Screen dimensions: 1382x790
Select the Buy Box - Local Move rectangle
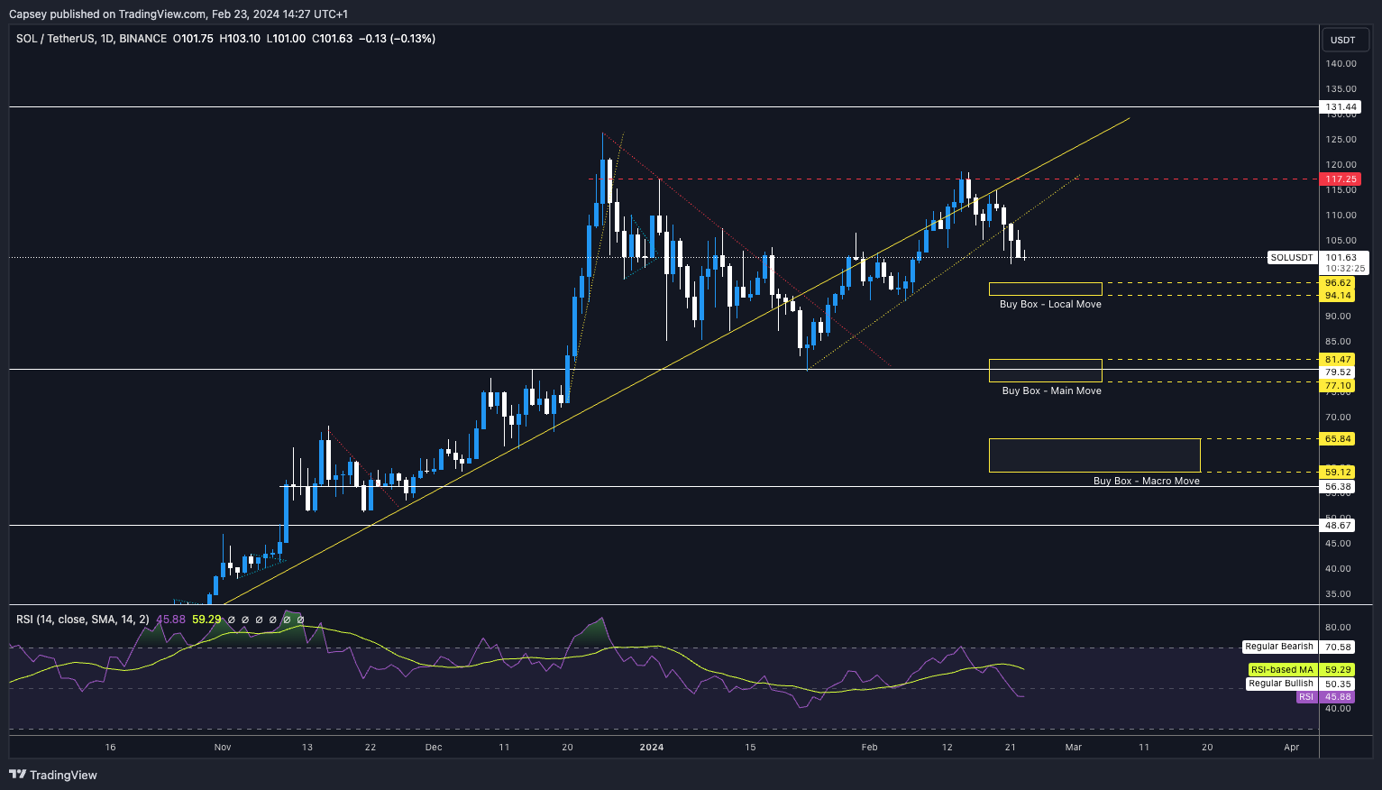(x=1045, y=289)
